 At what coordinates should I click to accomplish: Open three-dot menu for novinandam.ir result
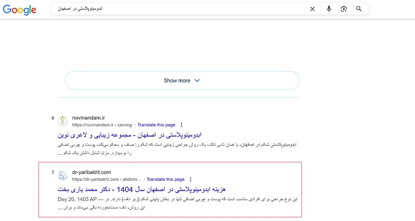click(x=181, y=124)
